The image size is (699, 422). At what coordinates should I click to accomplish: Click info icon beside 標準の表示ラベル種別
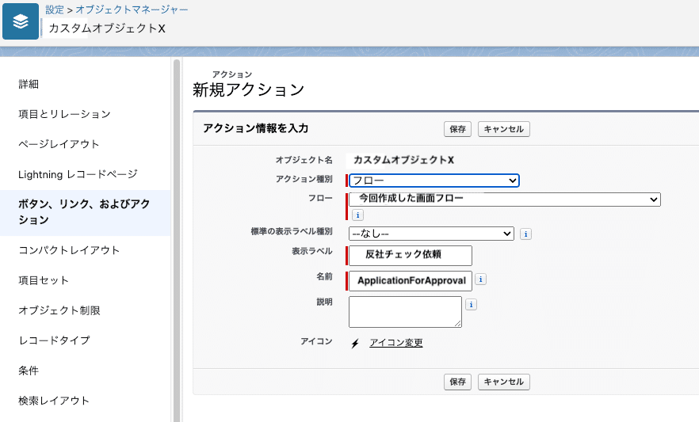(x=525, y=234)
